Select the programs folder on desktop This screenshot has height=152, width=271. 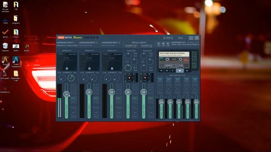click(x=16, y=20)
